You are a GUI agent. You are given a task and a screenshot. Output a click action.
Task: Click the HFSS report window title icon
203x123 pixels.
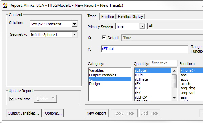5,5
